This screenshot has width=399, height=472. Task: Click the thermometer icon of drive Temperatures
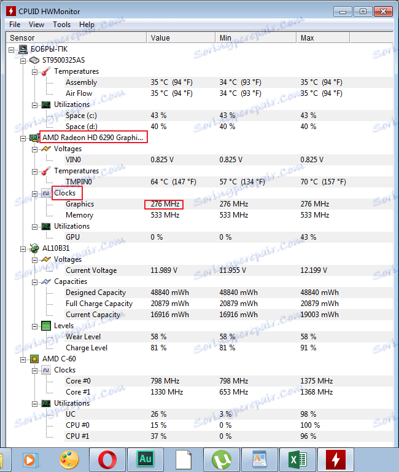[45, 71]
